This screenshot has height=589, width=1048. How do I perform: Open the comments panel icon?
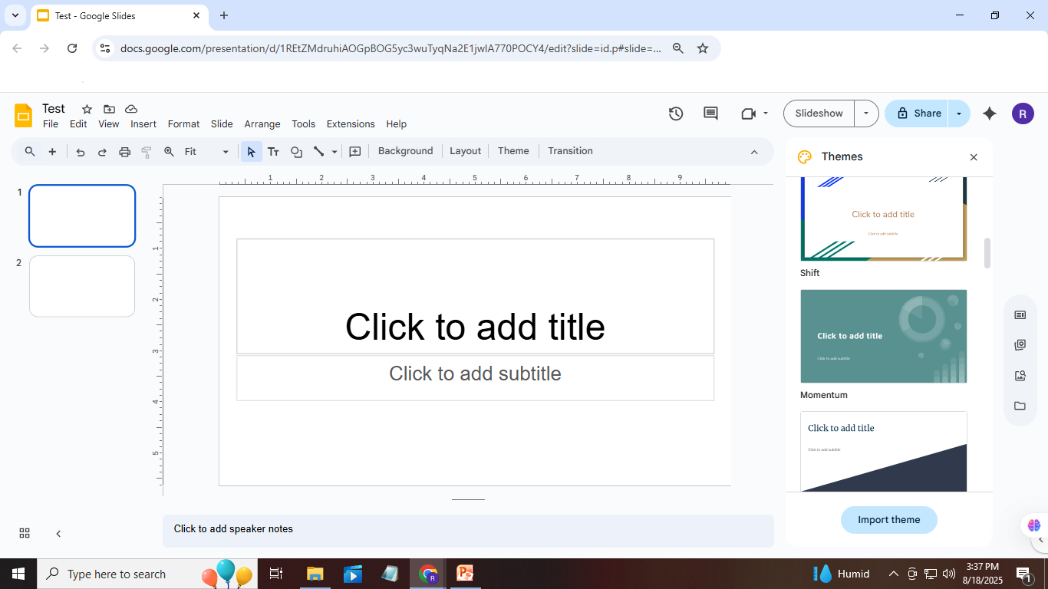coord(710,114)
